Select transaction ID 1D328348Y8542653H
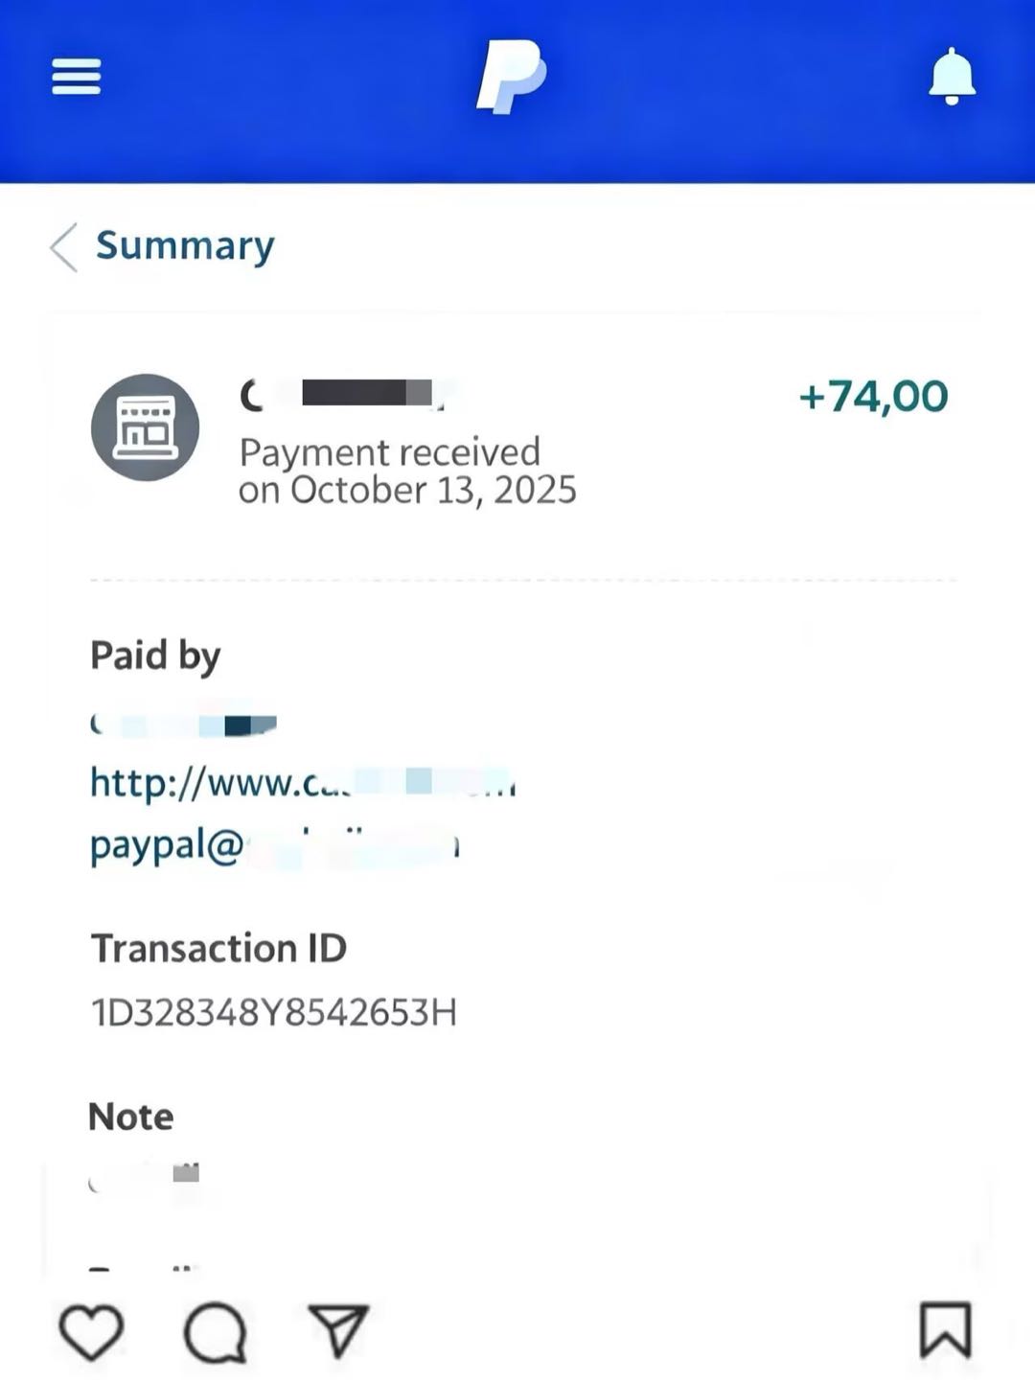The image size is (1035, 1382). click(x=274, y=1012)
